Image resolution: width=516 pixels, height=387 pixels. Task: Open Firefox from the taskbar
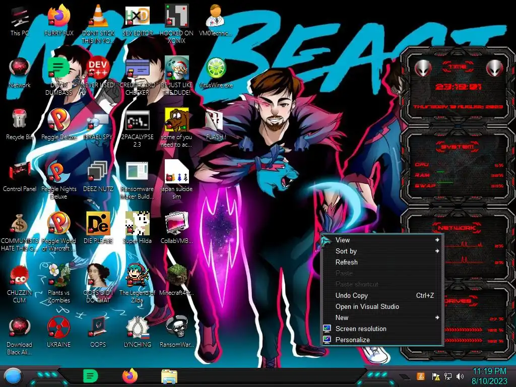(x=130, y=376)
